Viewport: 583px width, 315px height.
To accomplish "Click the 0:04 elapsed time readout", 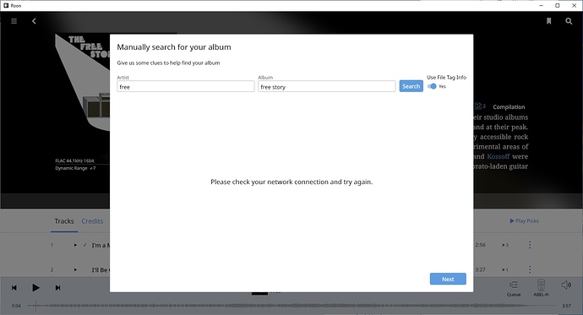I will pyautogui.click(x=16, y=306).
